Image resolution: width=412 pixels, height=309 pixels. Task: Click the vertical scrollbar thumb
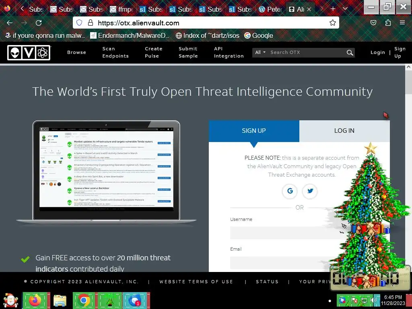[x=408, y=82]
